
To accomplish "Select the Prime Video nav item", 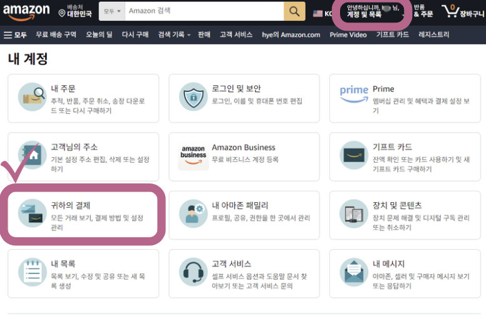I will 348,34.
